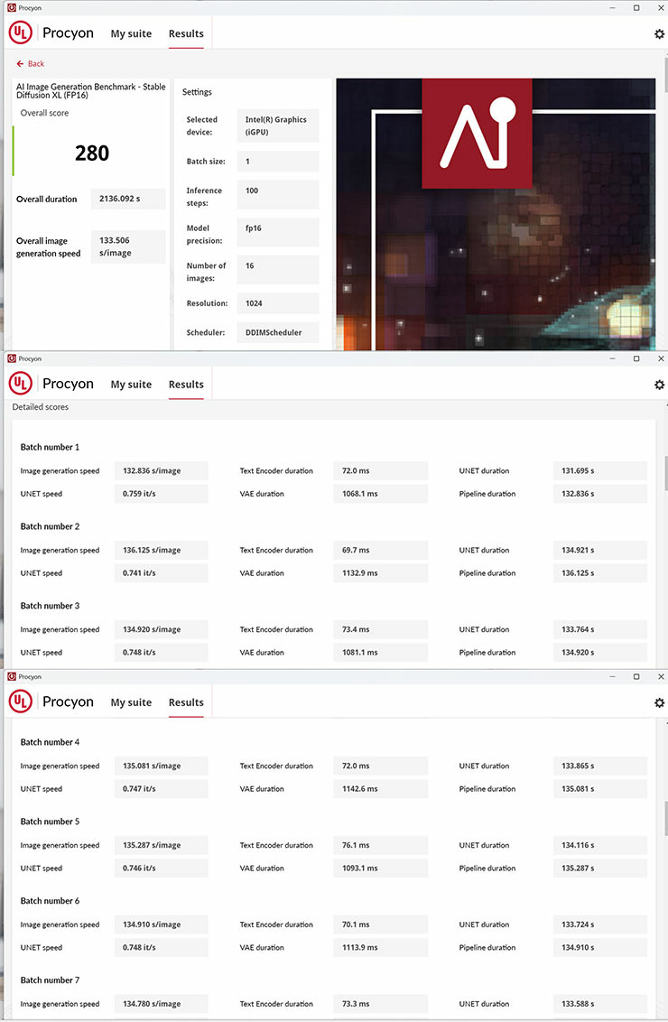The image size is (668, 1022).
Task: Click the UL logo in the Overall score window
Action: [20, 33]
